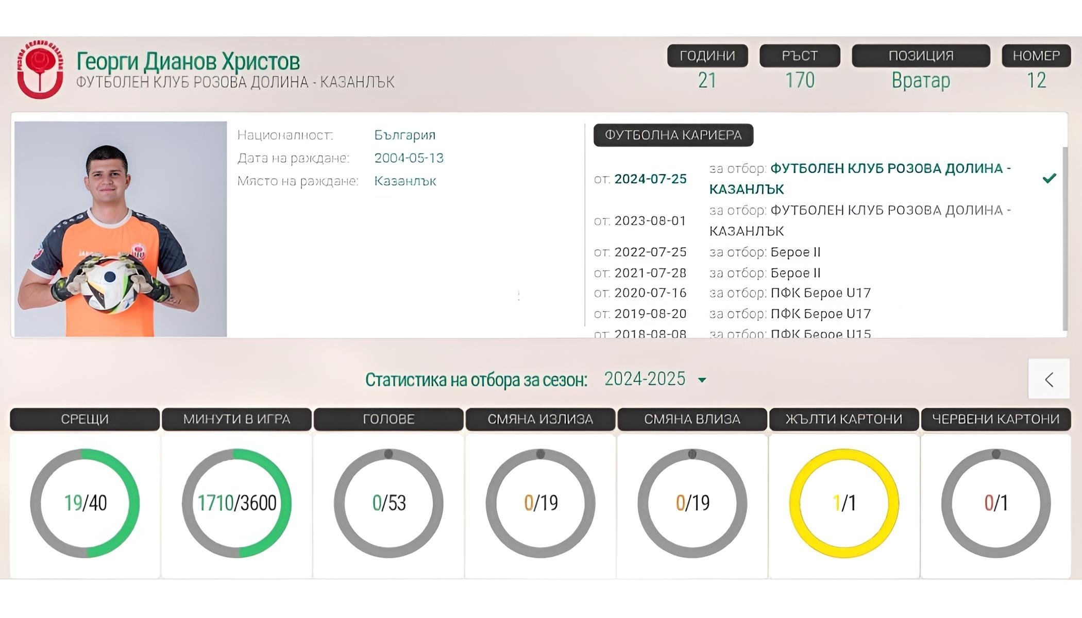Click the date 2023-08-01

tap(650, 220)
